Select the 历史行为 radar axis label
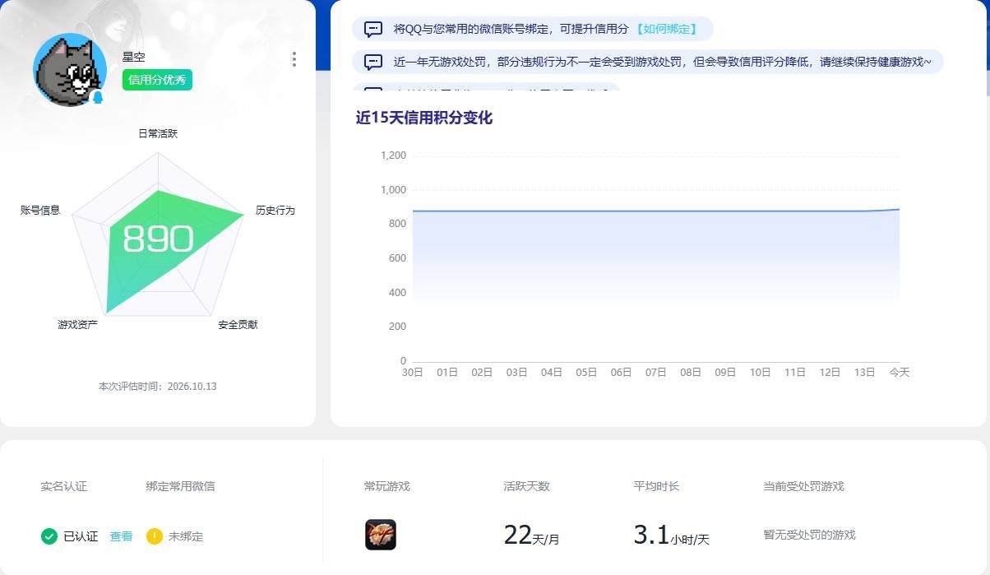990x575 pixels. click(x=275, y=211)
